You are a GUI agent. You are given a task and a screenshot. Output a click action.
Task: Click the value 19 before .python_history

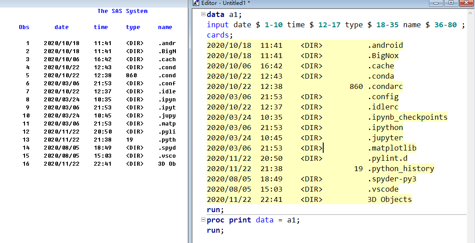[358, 169]
